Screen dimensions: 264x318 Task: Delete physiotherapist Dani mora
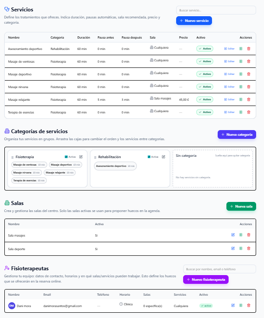pyautogui.click(x=249, y=305)
